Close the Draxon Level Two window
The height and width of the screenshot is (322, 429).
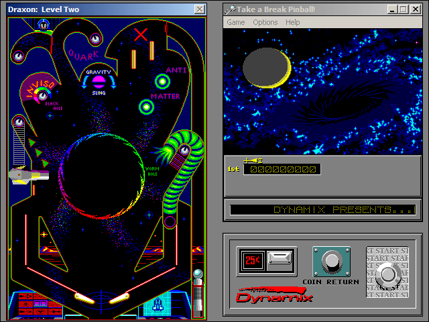pos(199,9)
